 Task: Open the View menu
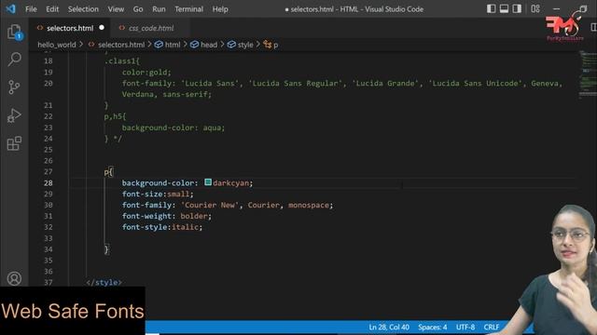coord(116,9)
